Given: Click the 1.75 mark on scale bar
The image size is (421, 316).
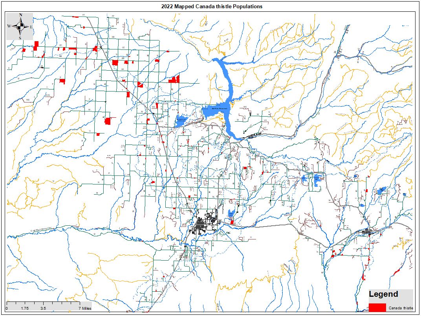Looking at the screenshot, I should (25, 309).
